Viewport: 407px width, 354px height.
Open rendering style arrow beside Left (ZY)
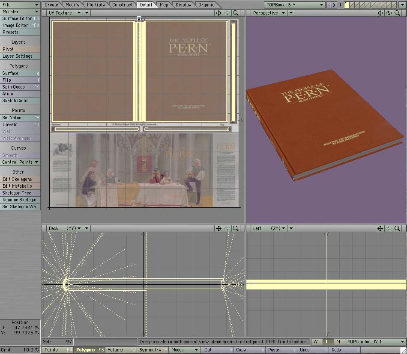click(291, 228)
